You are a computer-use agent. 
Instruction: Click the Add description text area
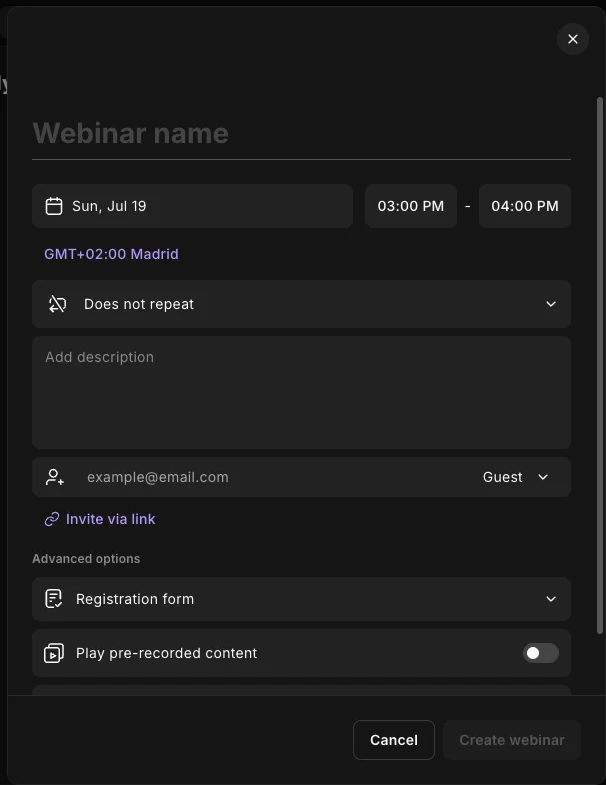coord(302,392)
